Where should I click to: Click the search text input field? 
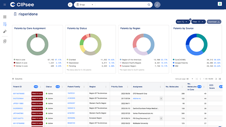(121, 5)
